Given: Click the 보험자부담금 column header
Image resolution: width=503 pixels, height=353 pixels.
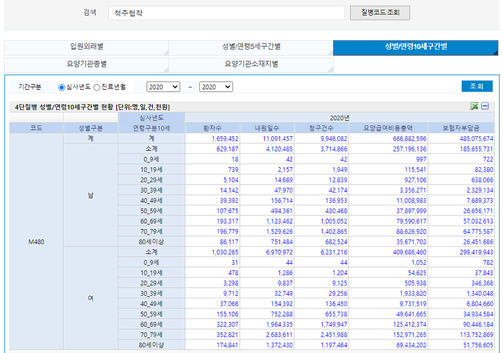Looking at the screenshot, I should 461,128.
